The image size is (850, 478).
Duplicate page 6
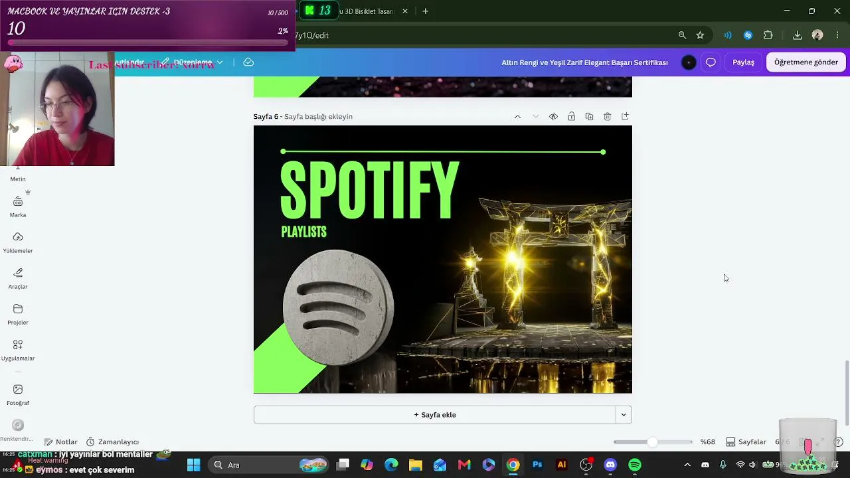click(589, 117)
